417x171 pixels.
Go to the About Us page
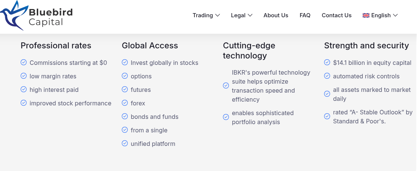(276, 15)
